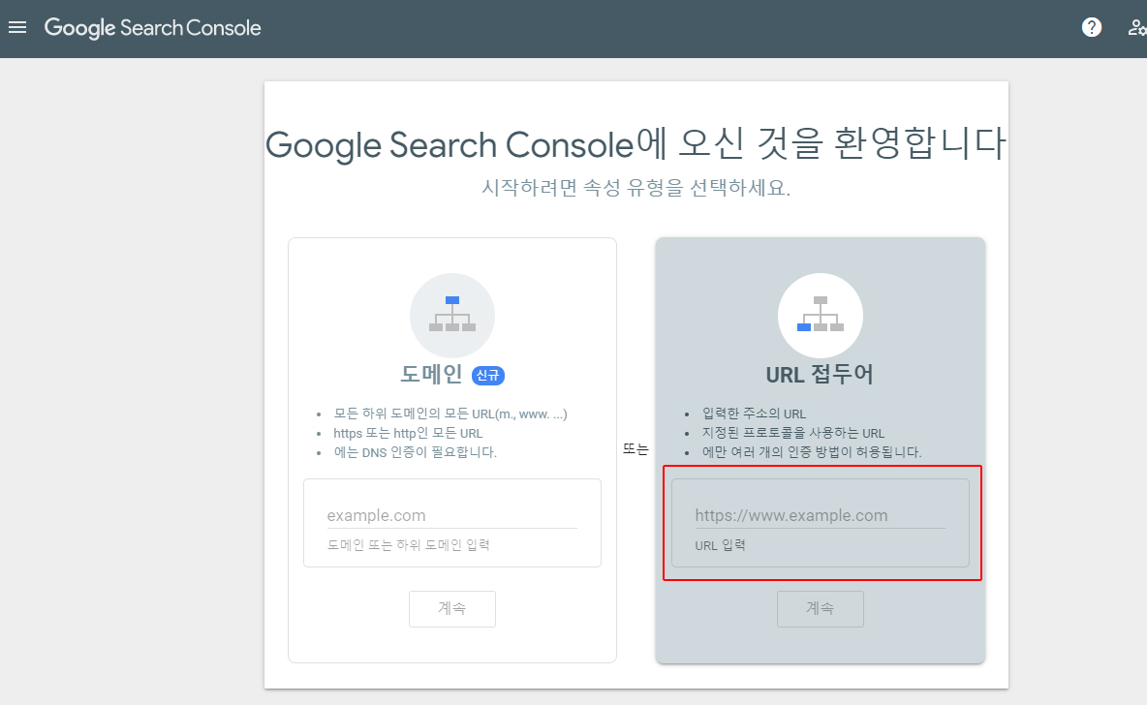Click 계속 button under URL 접두어 card

click(x=820, y=608)
